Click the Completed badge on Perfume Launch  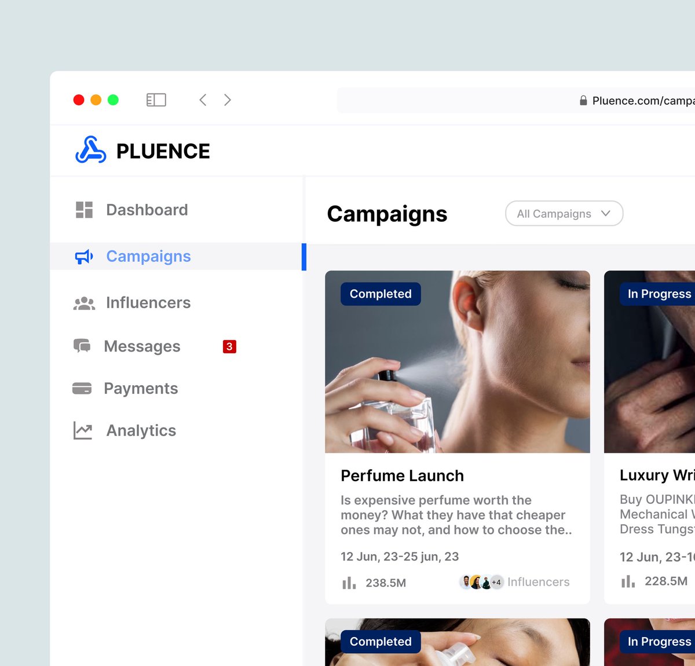click(x=381, y=294)
